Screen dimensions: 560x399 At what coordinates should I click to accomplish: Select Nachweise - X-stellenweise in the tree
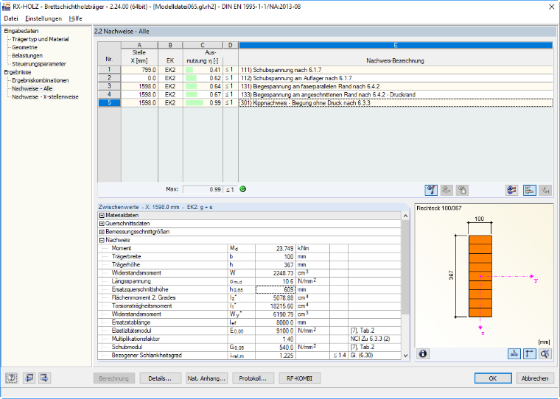[x=45, y=96]
